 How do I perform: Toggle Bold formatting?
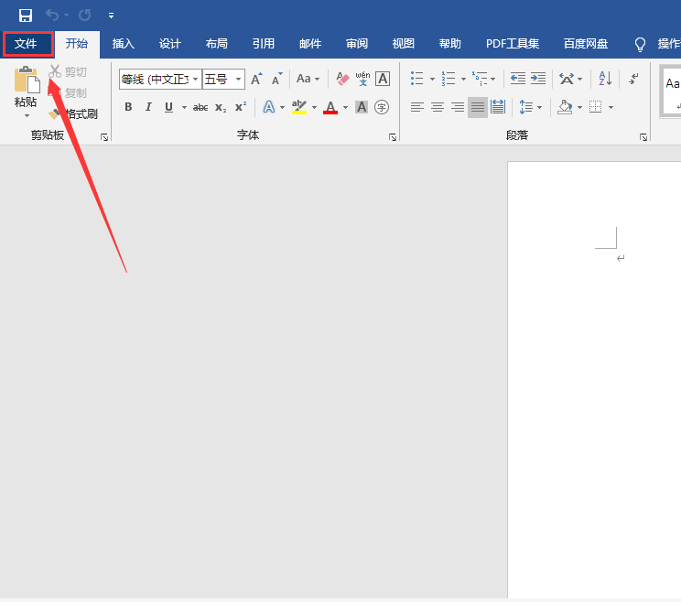point(128,107)
